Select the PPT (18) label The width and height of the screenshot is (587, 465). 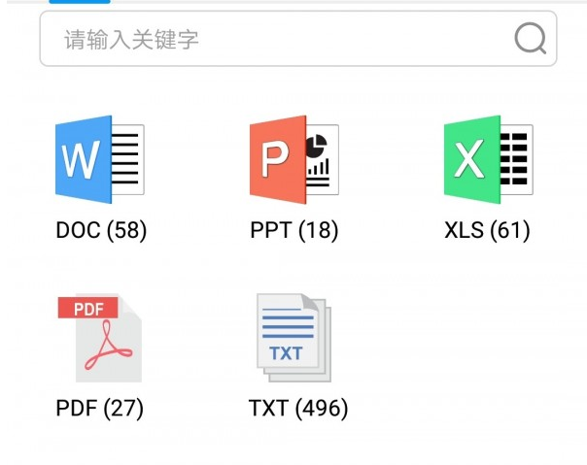(x=294, y=230)
